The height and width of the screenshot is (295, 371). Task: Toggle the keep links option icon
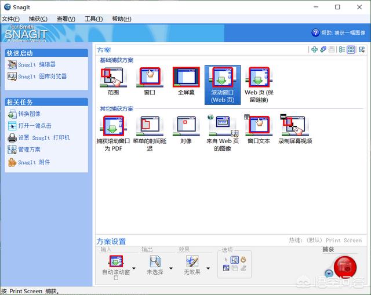[x=226, y=268]
